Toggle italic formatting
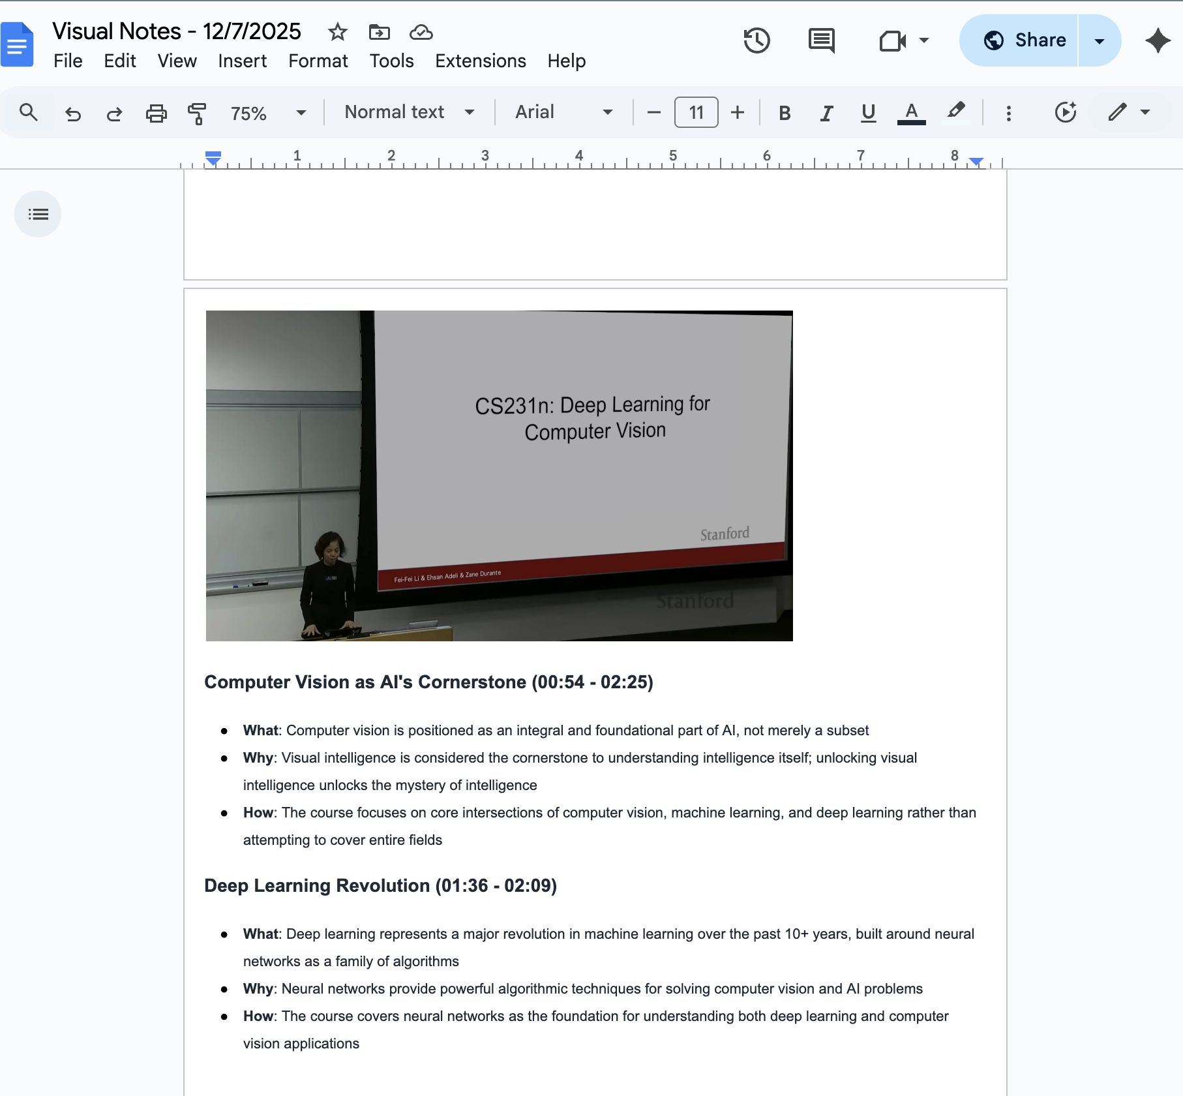This screenshot has height=1096, width=1183. (826, 112)
